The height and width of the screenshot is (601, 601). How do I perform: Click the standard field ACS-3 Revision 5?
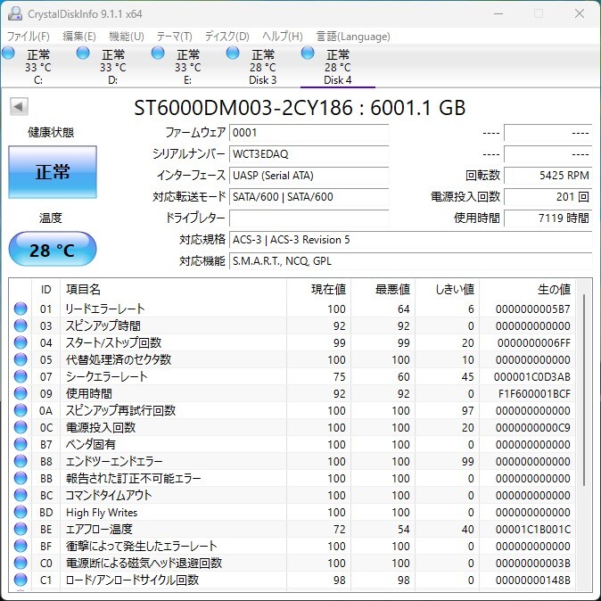click(x=410, y=240)
